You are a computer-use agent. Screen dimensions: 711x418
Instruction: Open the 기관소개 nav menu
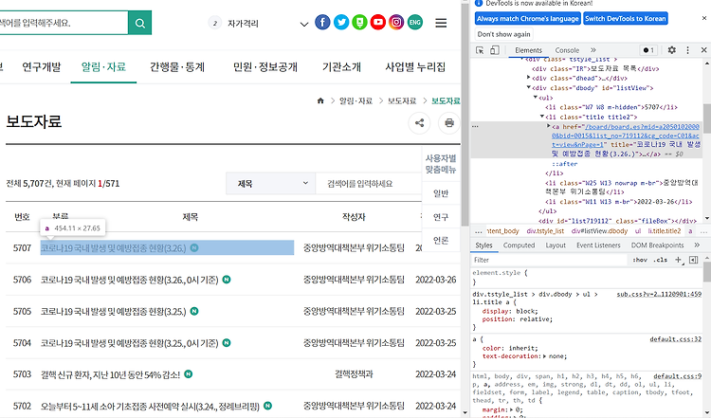(341, 67)
